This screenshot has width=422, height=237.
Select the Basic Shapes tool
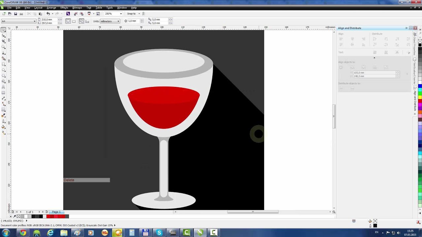tap(3, 81)
